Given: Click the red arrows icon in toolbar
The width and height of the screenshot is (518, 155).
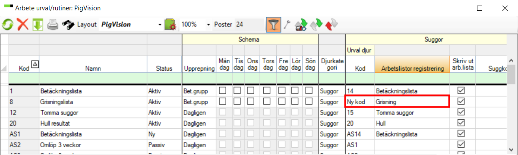Looking at the screenshot, I should coord(332,25).
